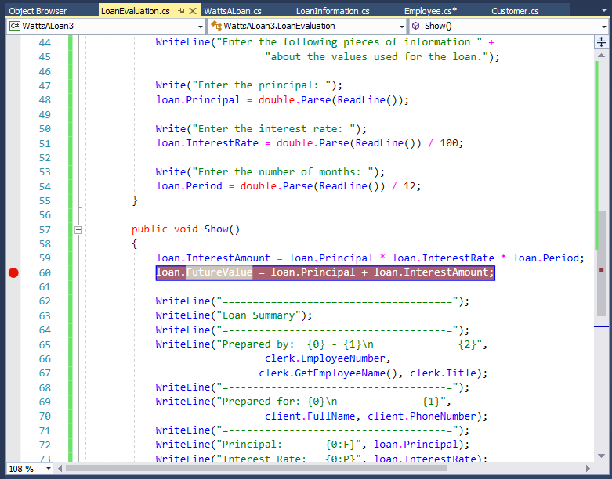612x479 pixels.
Task: Open the WattsALoan3 project dropdown
Action: click(x=201, y=27)
